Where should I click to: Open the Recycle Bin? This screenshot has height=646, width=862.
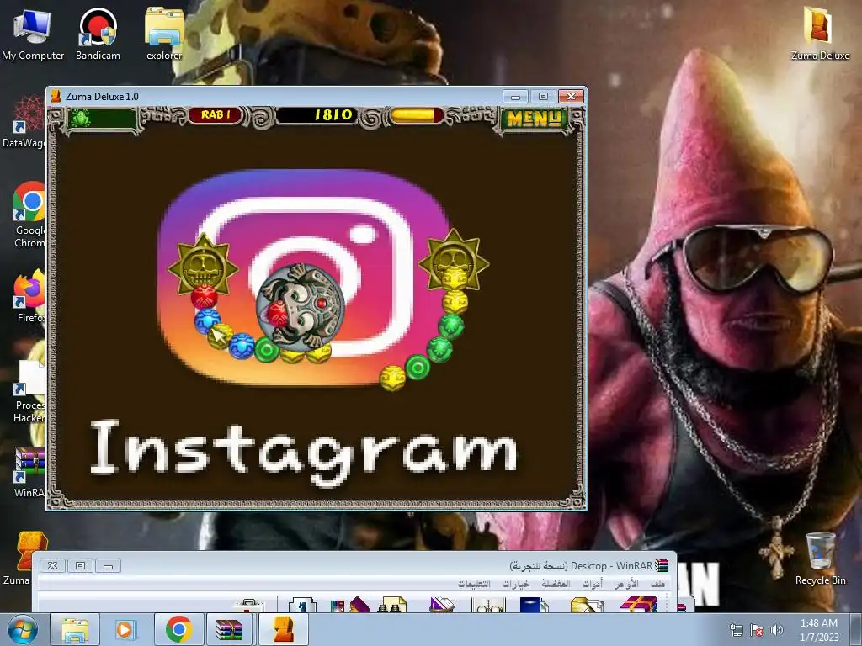tap(820, 559)
